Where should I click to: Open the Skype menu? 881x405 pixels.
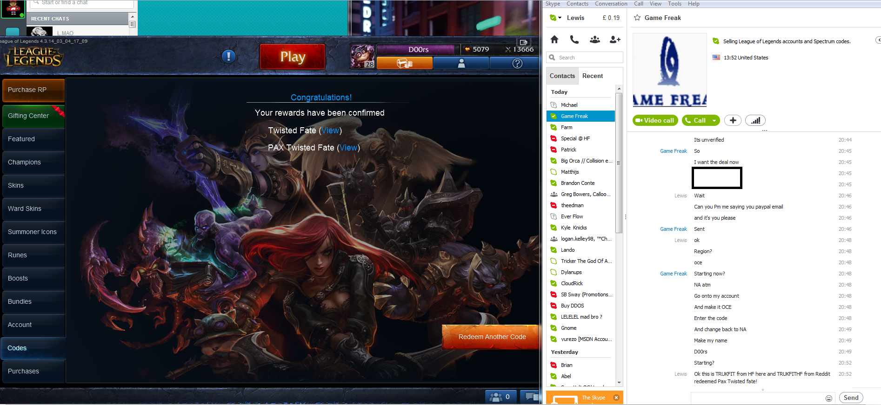click(553, 4)
